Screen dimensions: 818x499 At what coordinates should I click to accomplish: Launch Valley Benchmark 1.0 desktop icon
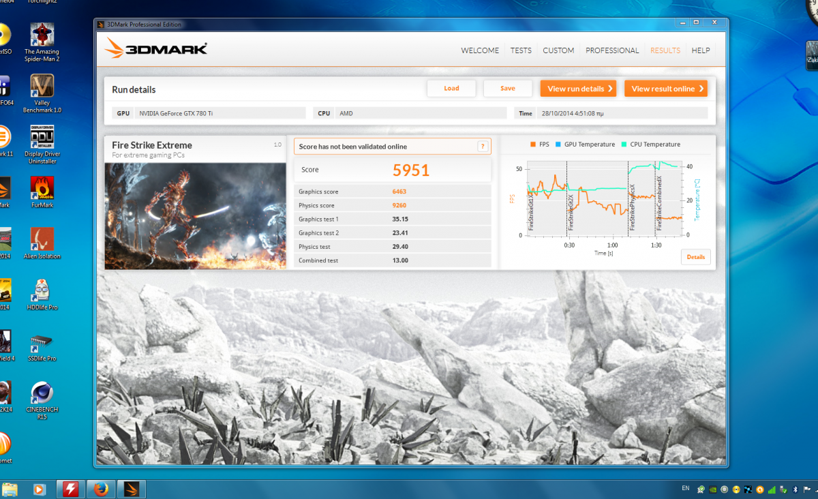tap(42, 93)
